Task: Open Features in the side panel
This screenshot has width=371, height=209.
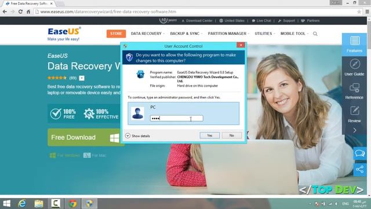Action: [354, 45]
